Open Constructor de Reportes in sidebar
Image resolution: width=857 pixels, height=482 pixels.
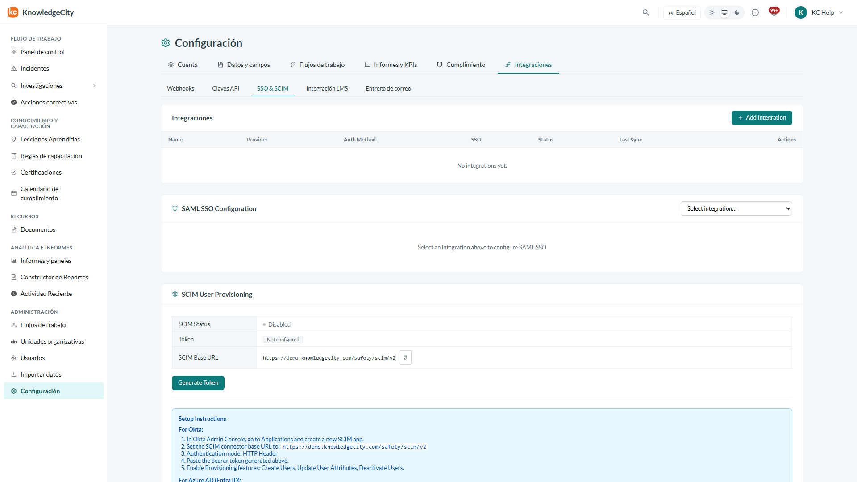tap(54, 277)
